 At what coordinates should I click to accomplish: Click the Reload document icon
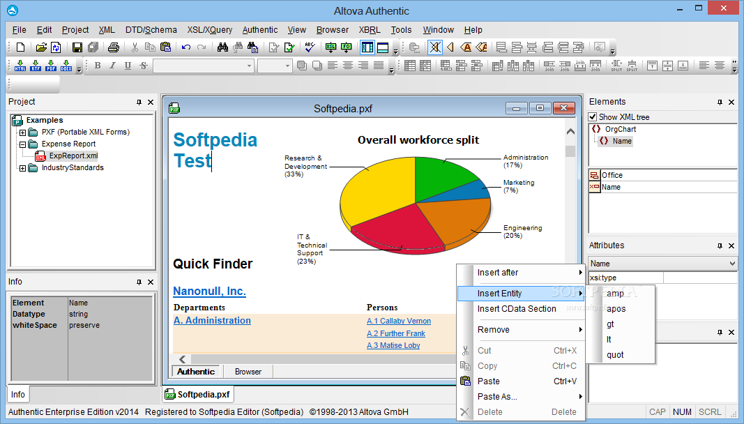(x=56, y=47)
